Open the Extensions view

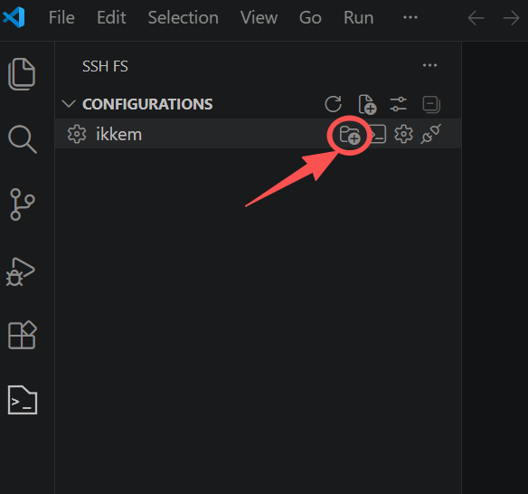click(23, 335)
